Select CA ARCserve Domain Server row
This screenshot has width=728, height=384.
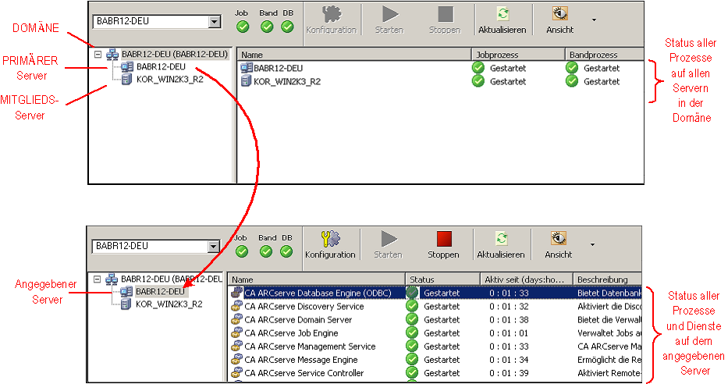pos(435,320)
